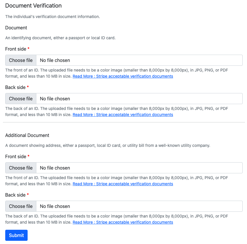The image size is (247, 244).
Task: Click 'No file chosen' in Document front side field
Action: (55, 60)
